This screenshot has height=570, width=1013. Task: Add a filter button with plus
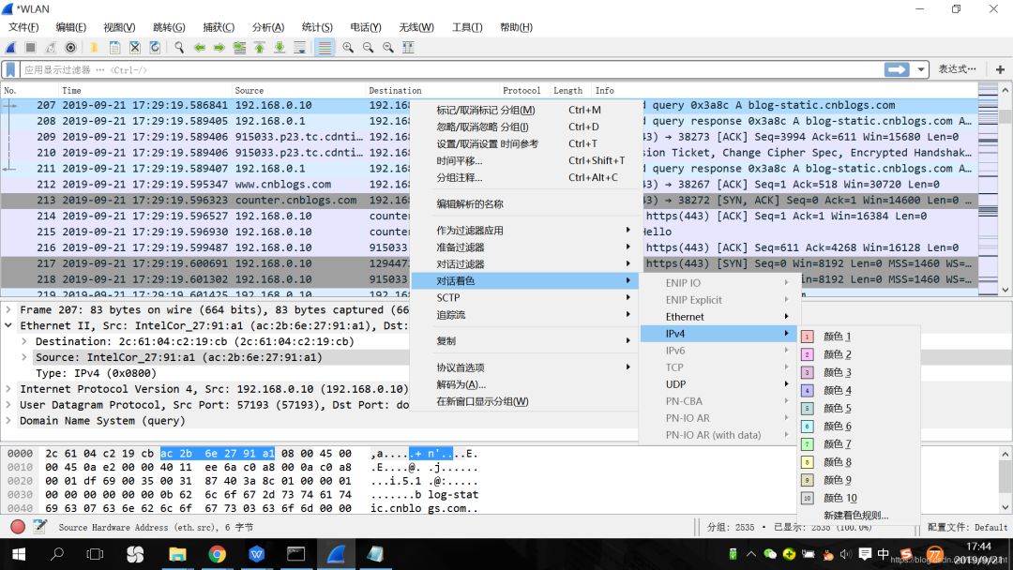(x=1000, y=69)
